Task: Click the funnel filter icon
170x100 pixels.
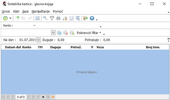Action: point(52,18)
